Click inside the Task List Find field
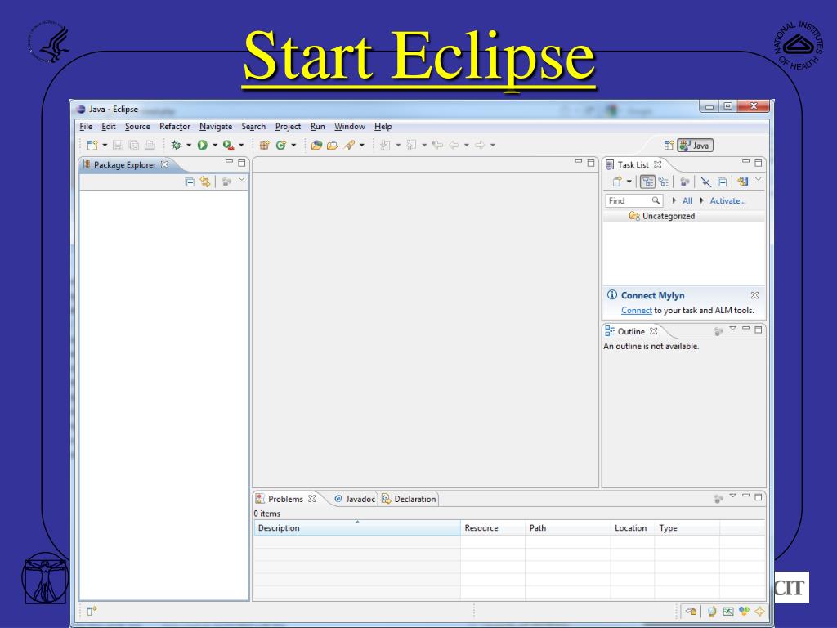 633,201
